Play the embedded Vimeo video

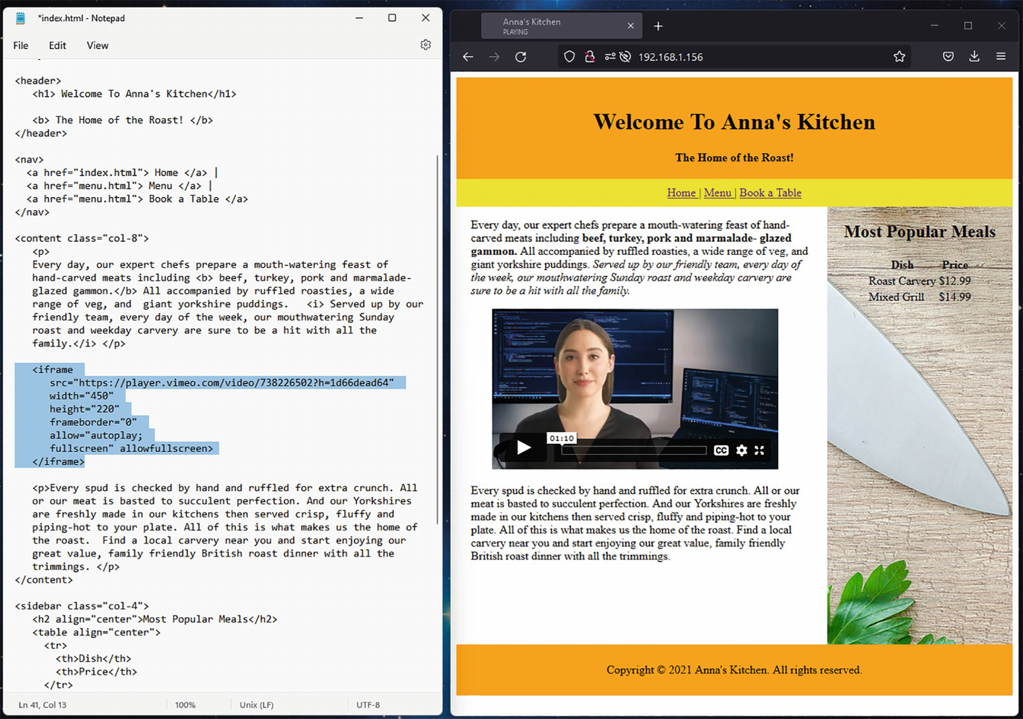pyautogui.click(x=523, y=448)
